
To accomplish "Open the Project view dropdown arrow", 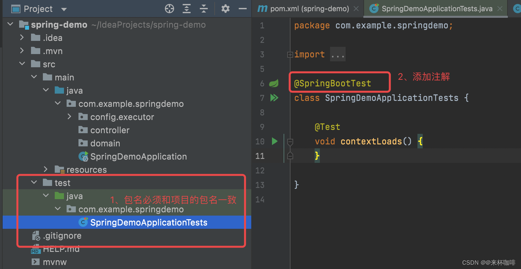I will tap(64, 9).
